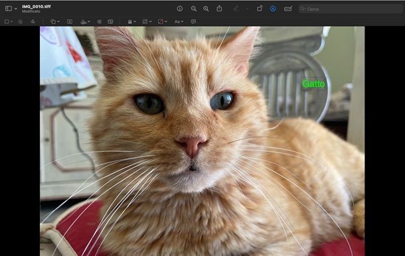The image size is (405, 256).
Task: Open the Share menu
Action: (219, 9)
